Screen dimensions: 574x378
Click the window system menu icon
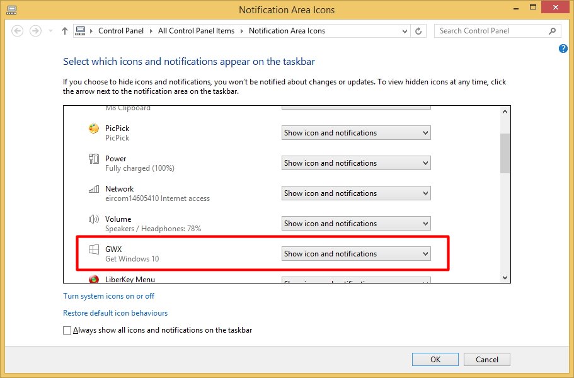[x=11, y=10]
